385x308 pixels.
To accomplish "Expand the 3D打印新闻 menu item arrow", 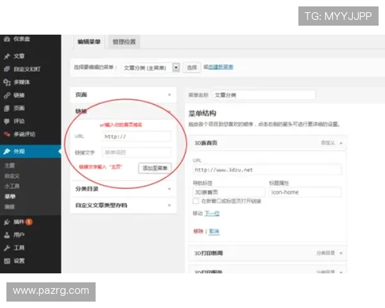I will [x=341, y=253].
